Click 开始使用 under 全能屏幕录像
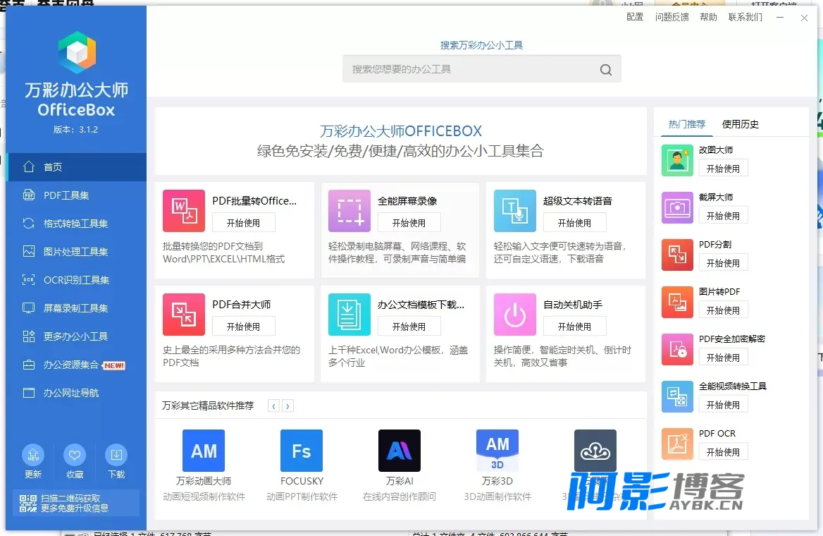823x536 pixels. click(x=409, y=223)
